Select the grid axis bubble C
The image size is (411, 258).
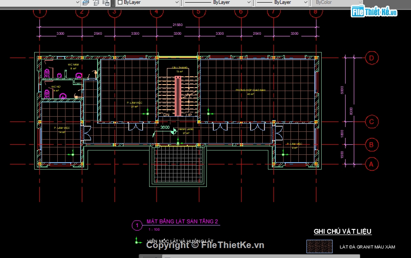coord(372,122)
